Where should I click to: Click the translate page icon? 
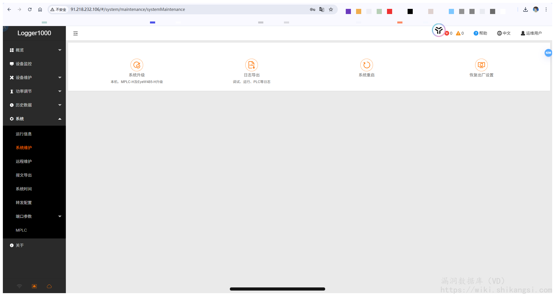pos(322,9)
